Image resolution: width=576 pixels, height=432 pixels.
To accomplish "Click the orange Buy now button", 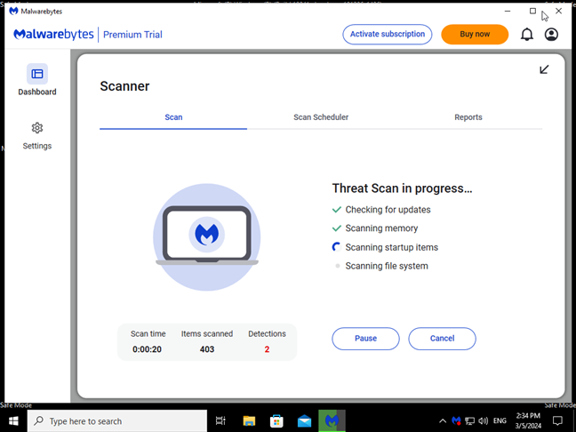I will pyautogui.click(x=475, y=34).
